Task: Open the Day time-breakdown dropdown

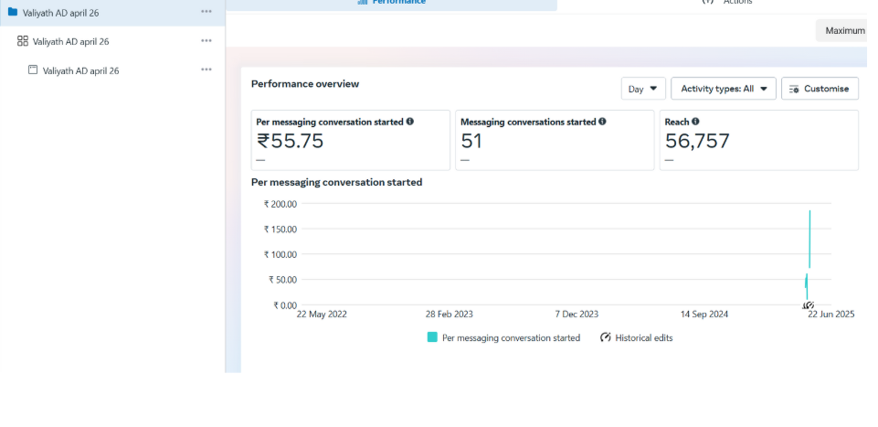Action: (x=643, y=89)
